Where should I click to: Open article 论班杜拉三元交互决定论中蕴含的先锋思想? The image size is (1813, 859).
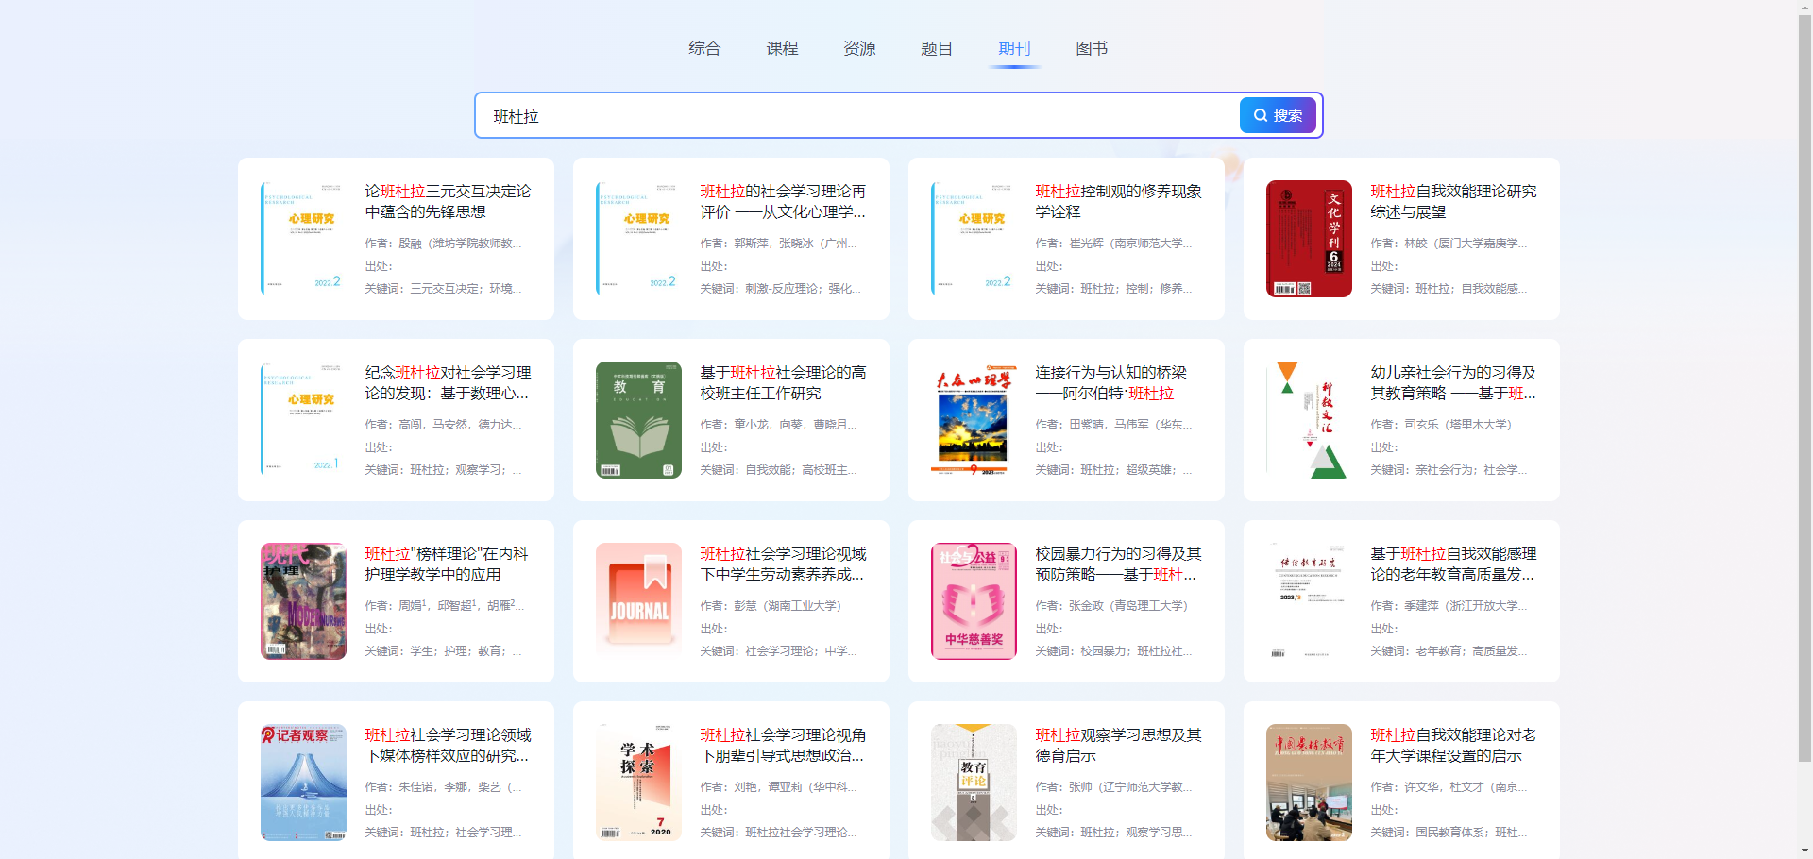[x=448, y=201]
